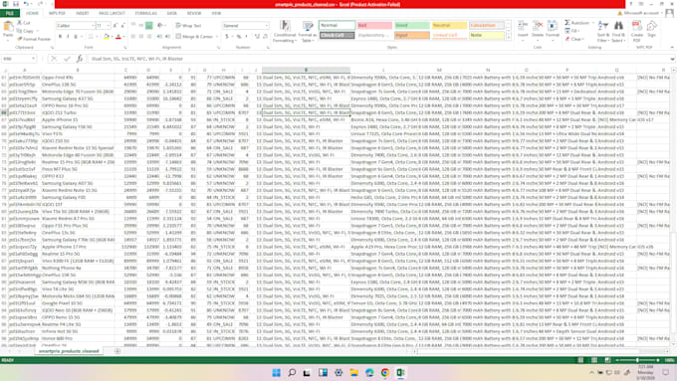Expand the formula bar
The height and width of the screenshot is (381, 677).
672,59
